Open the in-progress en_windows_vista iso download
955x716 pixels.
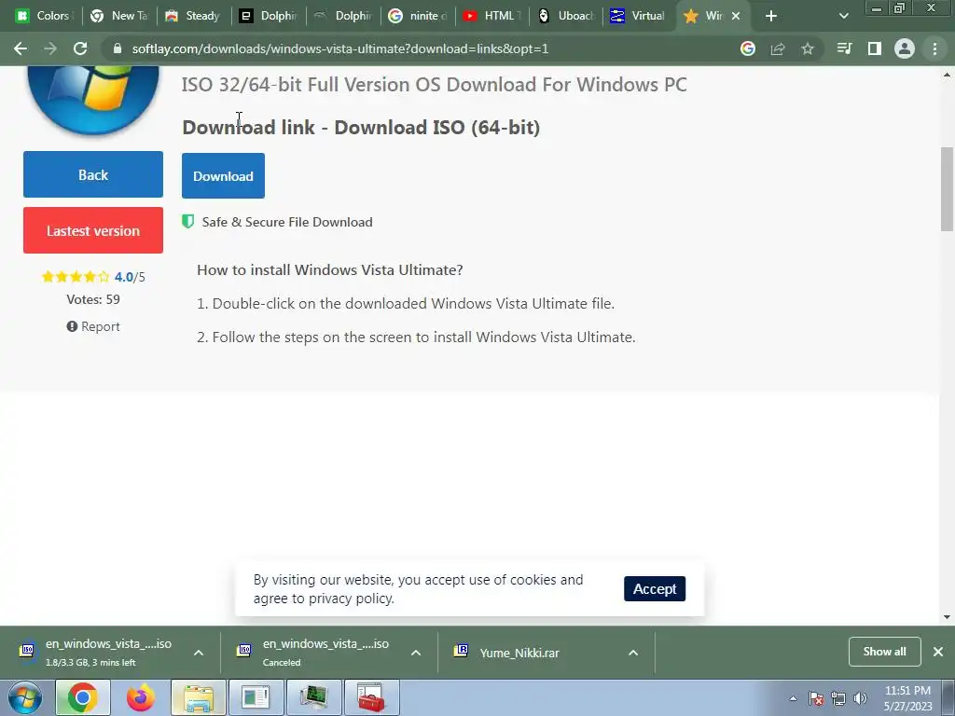coord(97,652)
